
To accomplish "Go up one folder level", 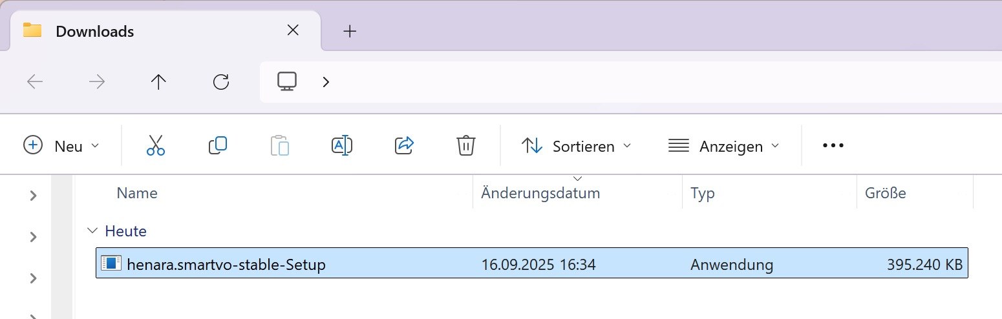I will 158,82.
